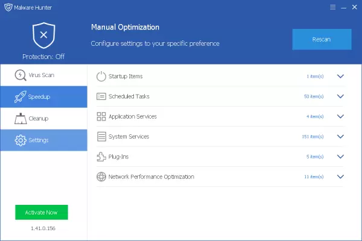Click the Application Services grid icon

(101, 116)
